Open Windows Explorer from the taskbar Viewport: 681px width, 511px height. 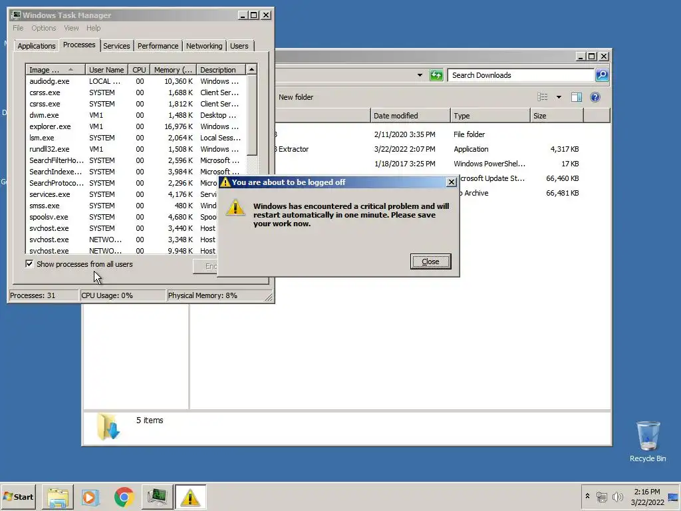click(58, 496)
